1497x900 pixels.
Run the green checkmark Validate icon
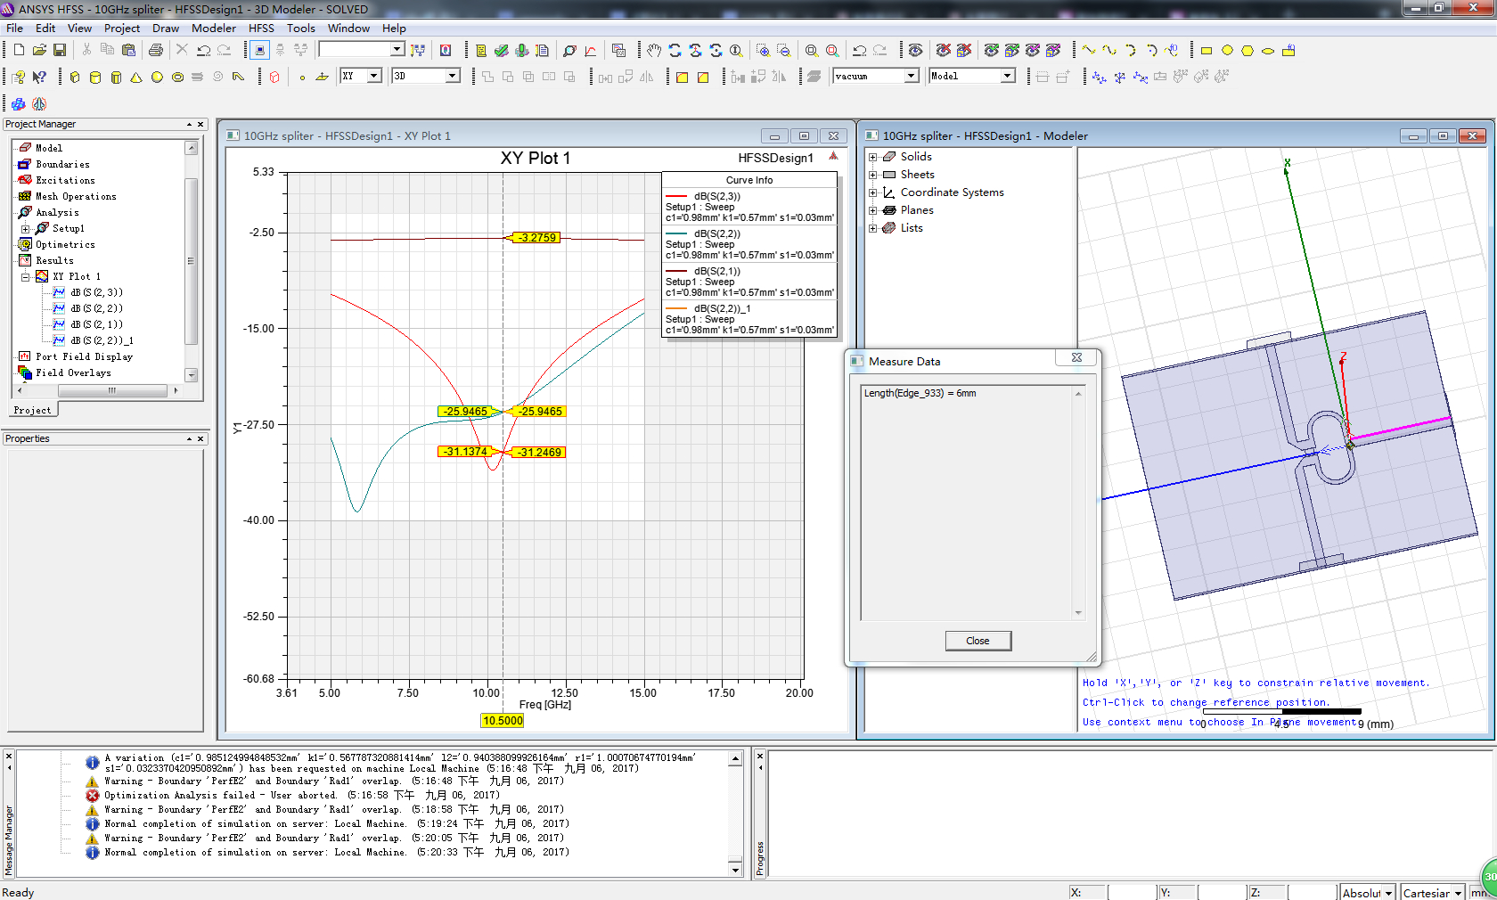click(502, 51)
